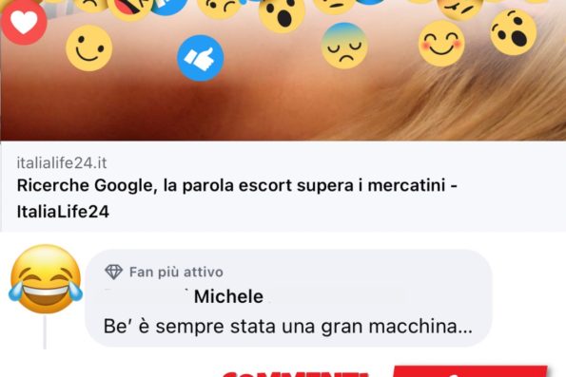This screenshot has height=377, width=566.
Task: Click the diamond top fan badge icon
Action: 114,272
